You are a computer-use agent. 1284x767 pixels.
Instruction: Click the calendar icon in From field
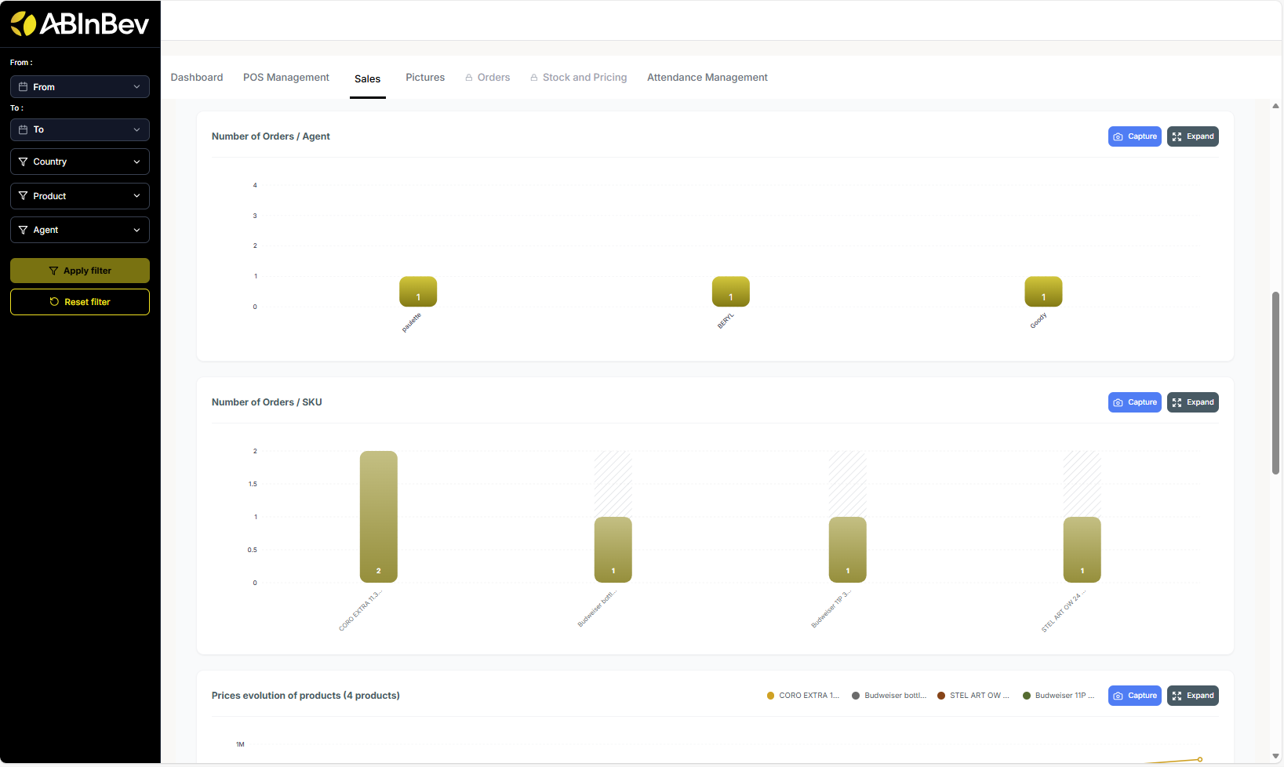coord(23,87)
